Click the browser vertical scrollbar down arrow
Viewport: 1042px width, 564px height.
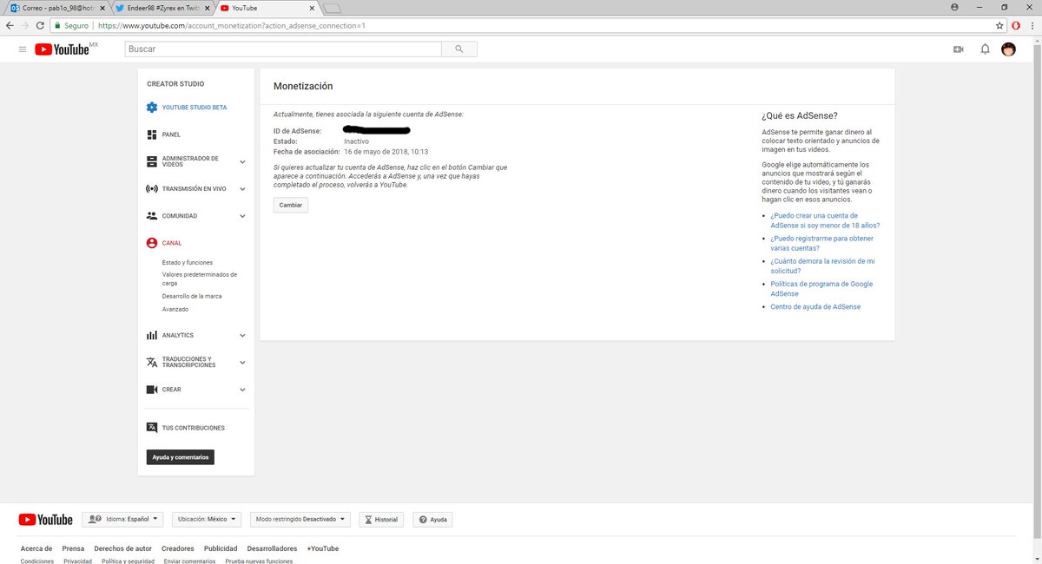pyautogui.click(x=1036, y=559)
